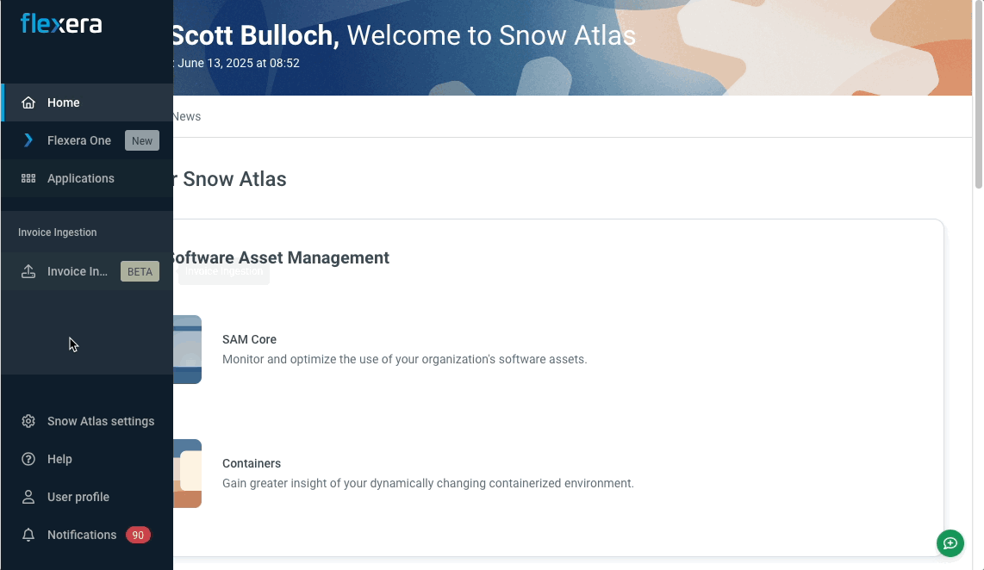Click the Invoice Ingestion upload icon

tap(28, 271)
